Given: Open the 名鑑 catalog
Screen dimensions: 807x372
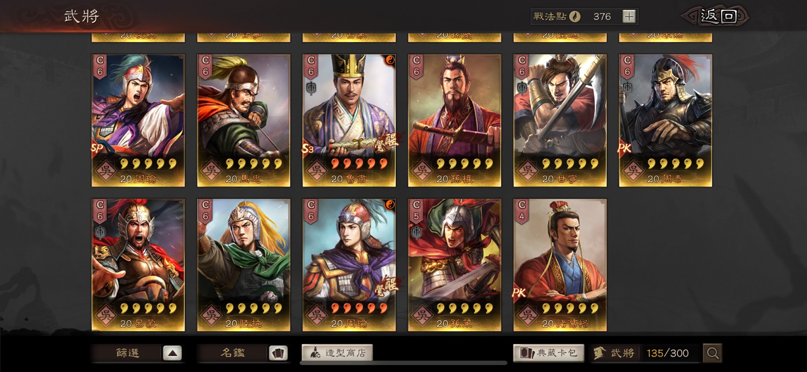Looking at the screenshot, I should 233,353.
